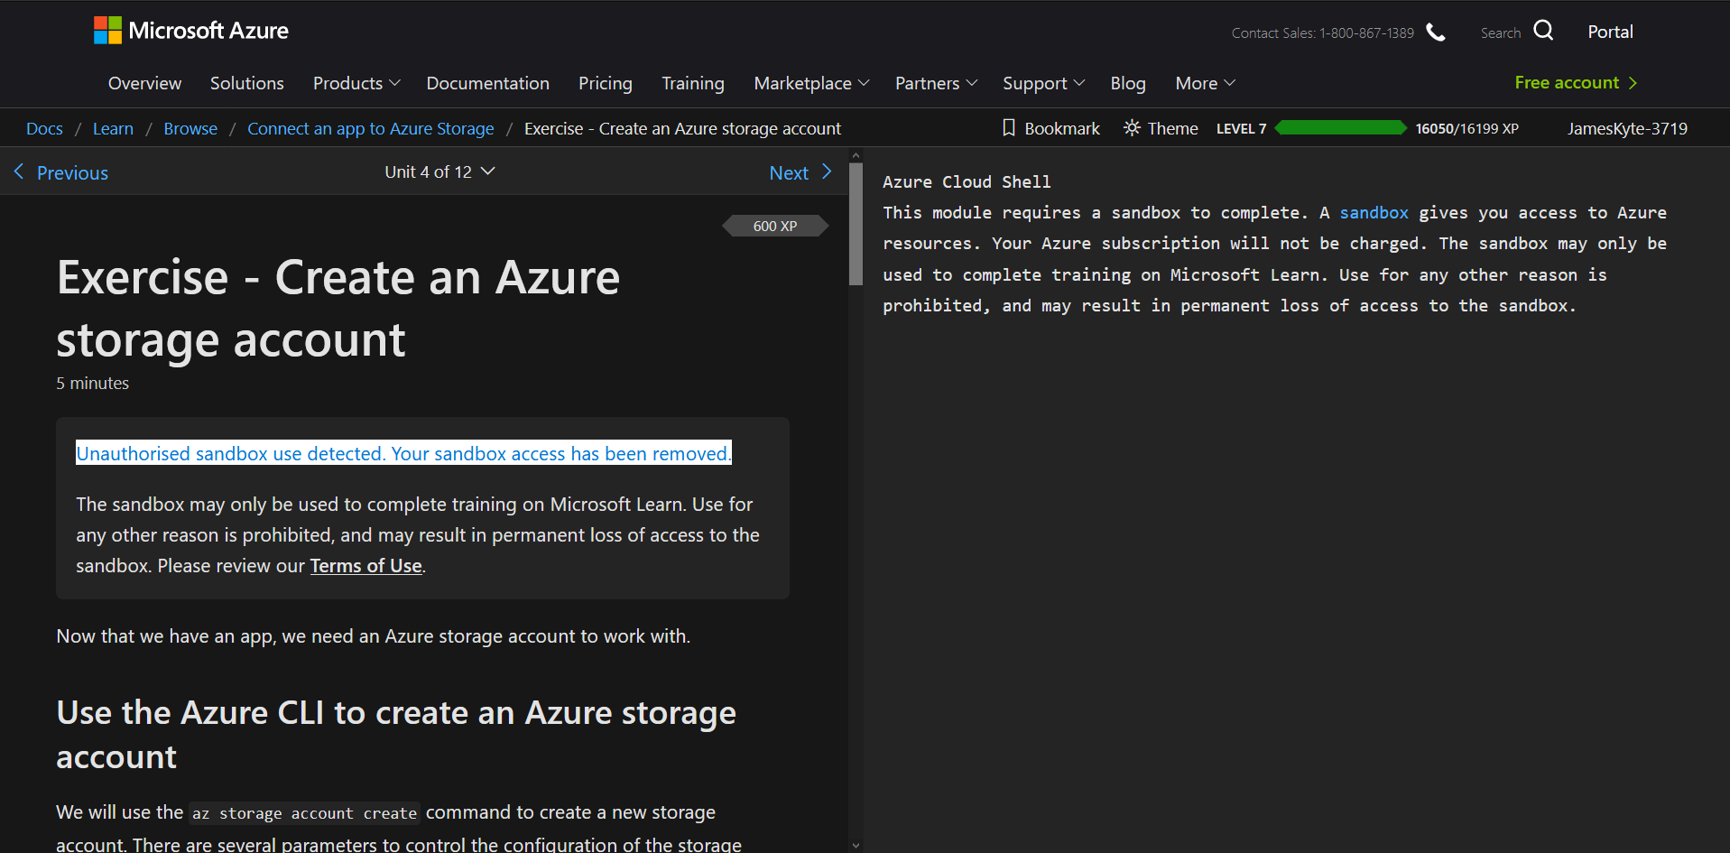Click the LEVEL 7 label

tap(1241, 128)
